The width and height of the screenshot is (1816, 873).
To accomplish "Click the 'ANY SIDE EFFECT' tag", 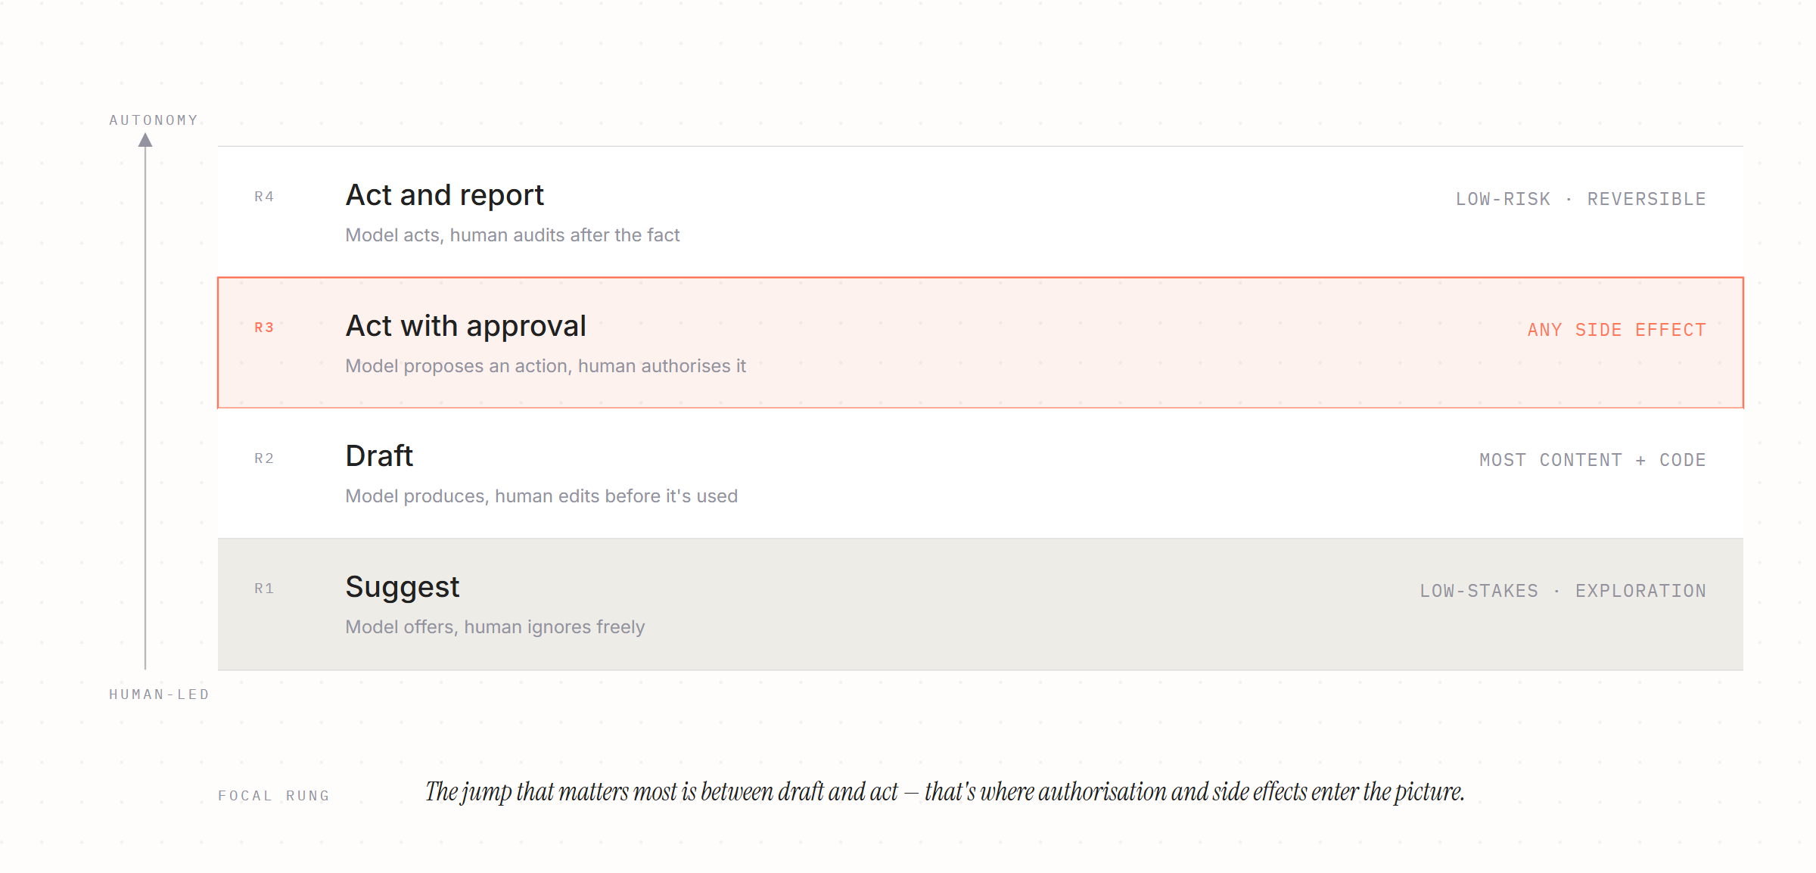I will click(1617, 330).
